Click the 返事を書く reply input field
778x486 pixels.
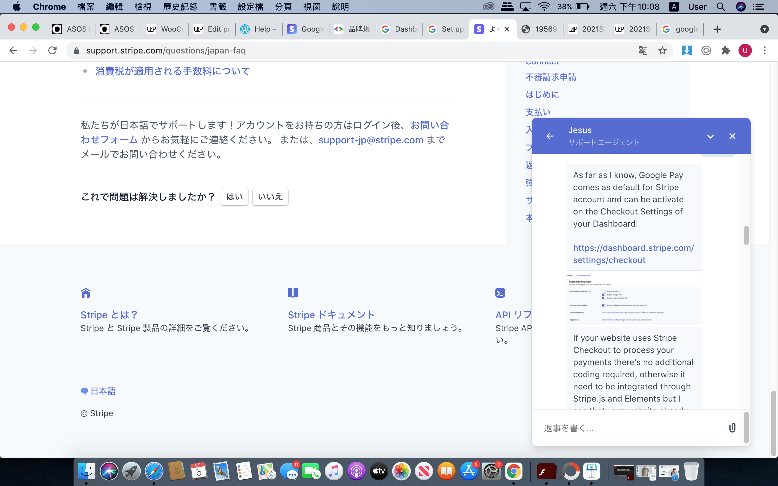pos(630,428)
